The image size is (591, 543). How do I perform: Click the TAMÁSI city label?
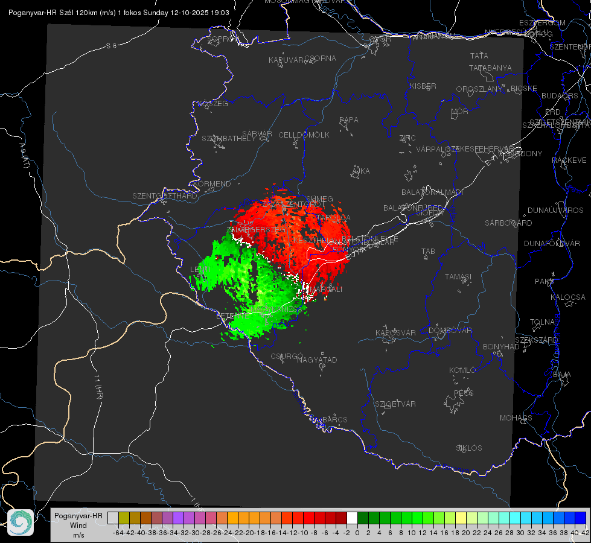[458, 277]
